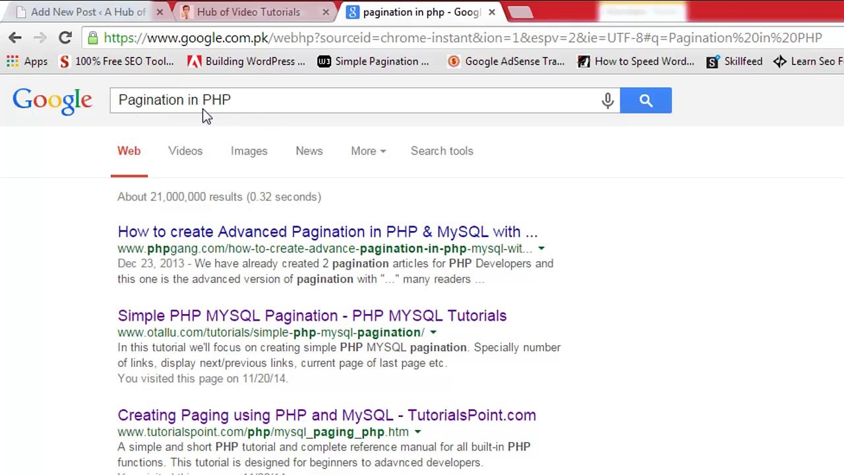The image size is (844, 475).
Task: Click the About 21,000,000 results count
Action: (x=220, y=197)
